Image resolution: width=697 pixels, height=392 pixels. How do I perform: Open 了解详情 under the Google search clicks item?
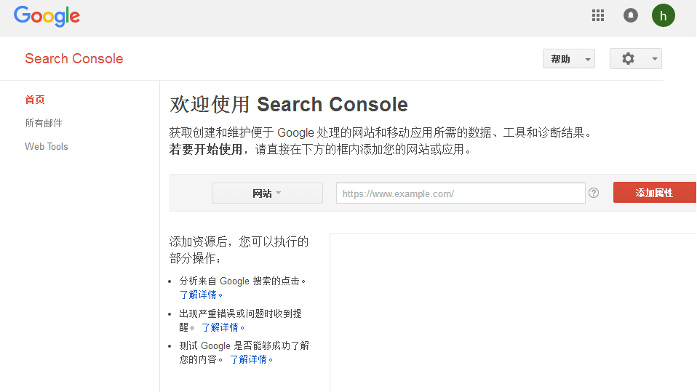coord(201,295)
